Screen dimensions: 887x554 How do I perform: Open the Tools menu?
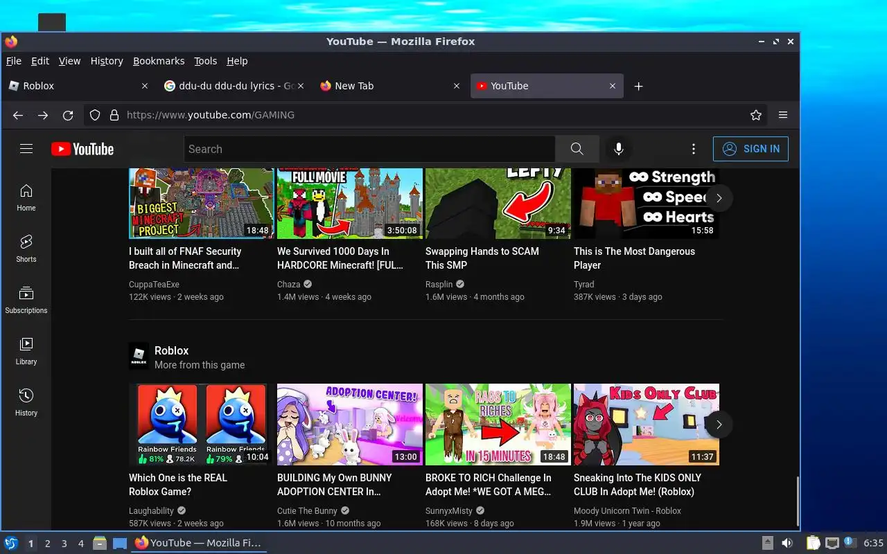(x=205, y=61)
